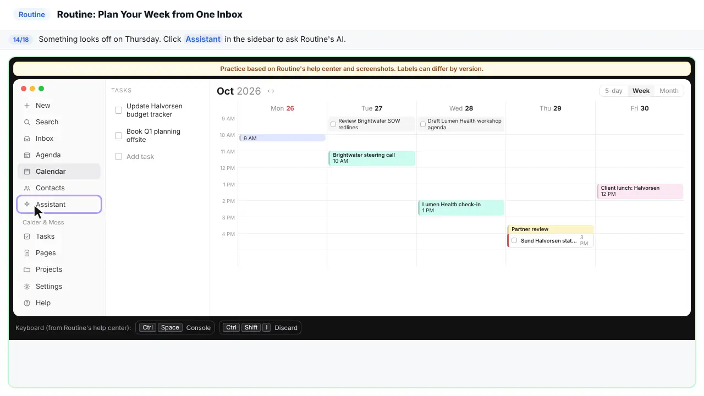Click the Settings gear icon
The height and width of the screenshot is (396, 704).
pos(27,287)
